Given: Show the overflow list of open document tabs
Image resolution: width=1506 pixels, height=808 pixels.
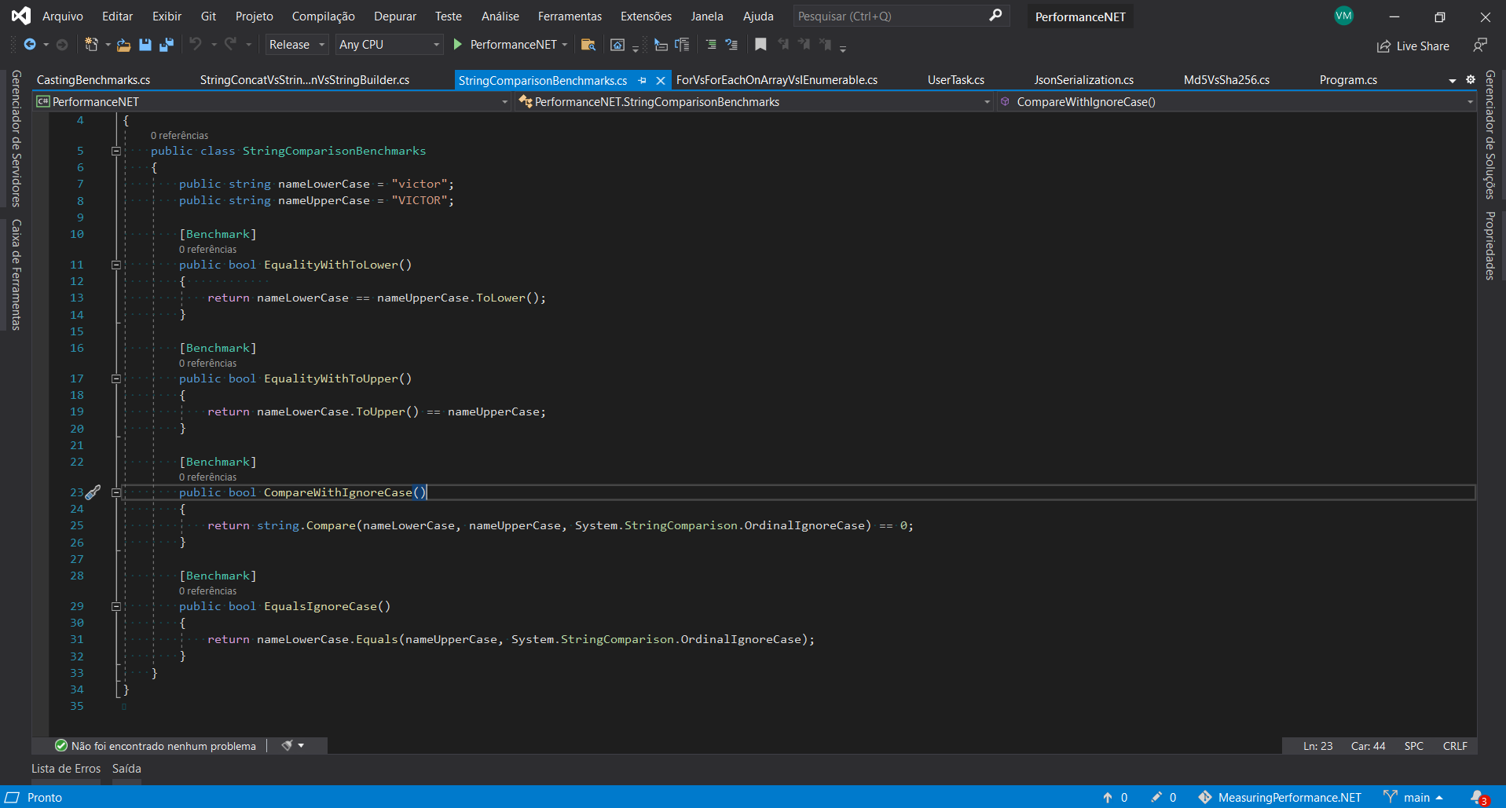Looking at the screenshot, I should tap(1453, 80).
